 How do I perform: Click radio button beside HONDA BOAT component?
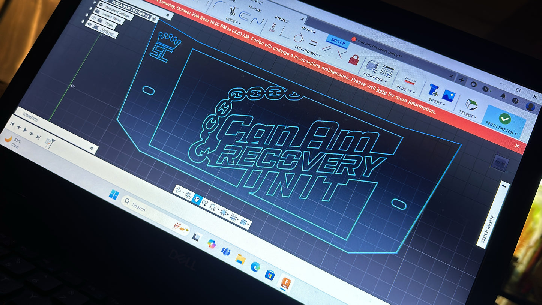[x=154, y=18]
